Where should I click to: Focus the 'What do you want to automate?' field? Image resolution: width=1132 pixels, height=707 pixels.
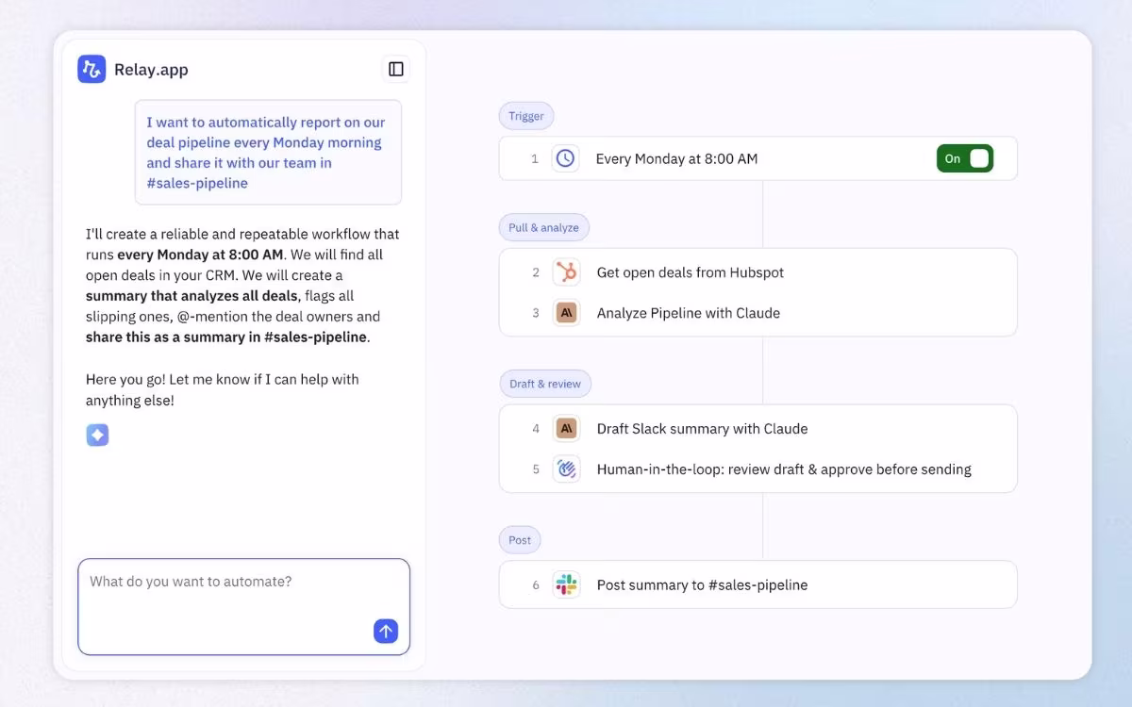[243, 606]
